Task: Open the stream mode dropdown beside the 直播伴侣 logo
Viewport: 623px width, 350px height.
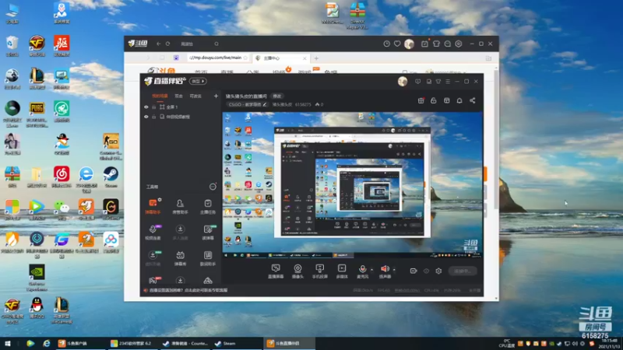Action: (198, 82)
